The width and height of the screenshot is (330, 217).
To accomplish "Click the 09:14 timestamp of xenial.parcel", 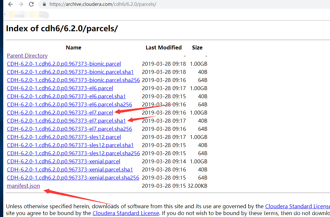I will [179, 162].
